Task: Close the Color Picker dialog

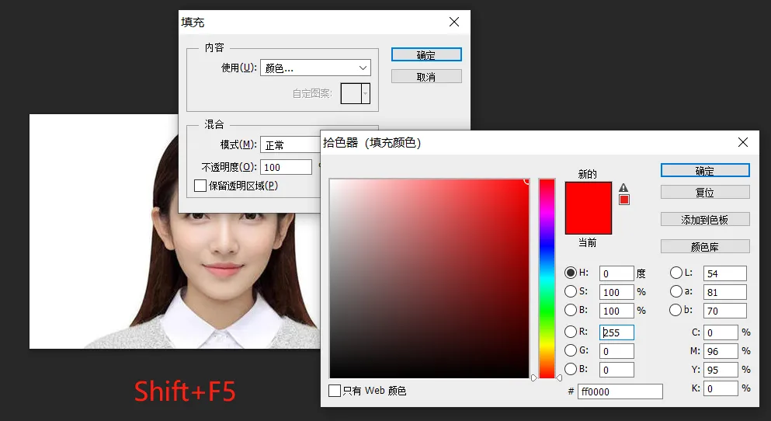Action: (742, 142)
